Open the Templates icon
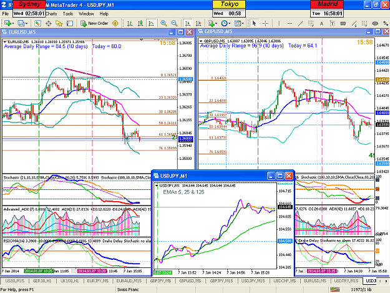 coord(238,23)
